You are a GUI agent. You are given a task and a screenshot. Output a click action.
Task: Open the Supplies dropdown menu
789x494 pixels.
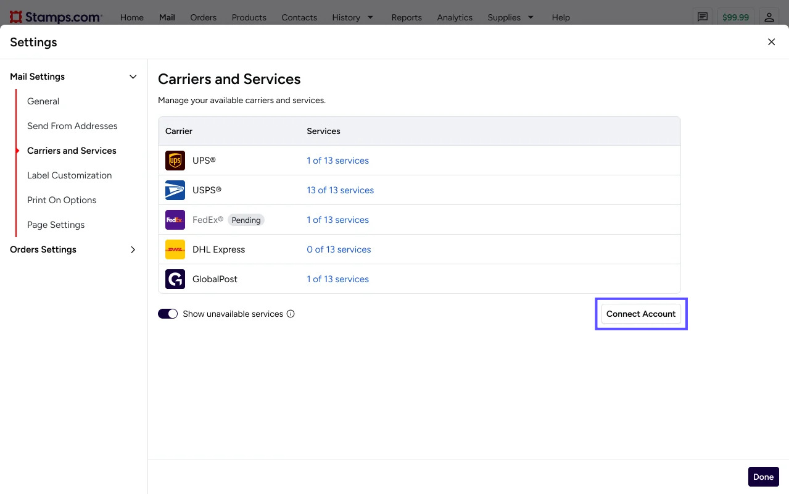[511, 17]
